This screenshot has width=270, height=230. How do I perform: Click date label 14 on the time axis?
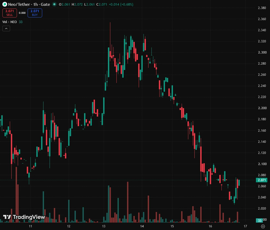coord(142,226)
